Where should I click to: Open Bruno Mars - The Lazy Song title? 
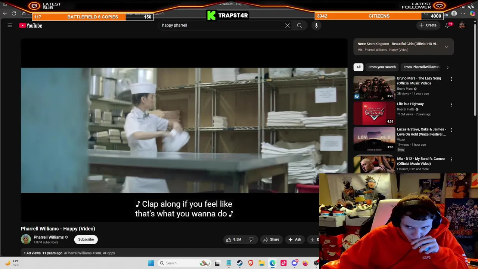(419, 81)
